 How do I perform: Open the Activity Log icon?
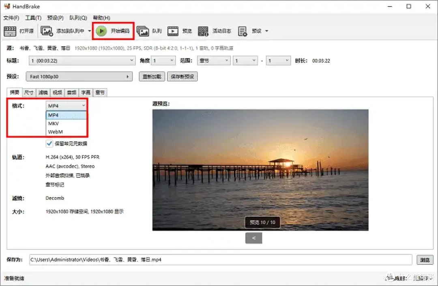pos(203,31)
